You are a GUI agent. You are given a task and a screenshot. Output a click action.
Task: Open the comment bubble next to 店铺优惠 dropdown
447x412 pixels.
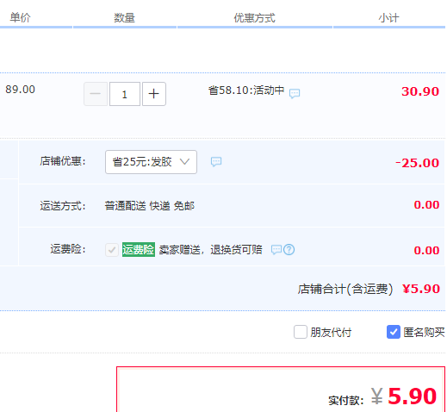[216, 162]
